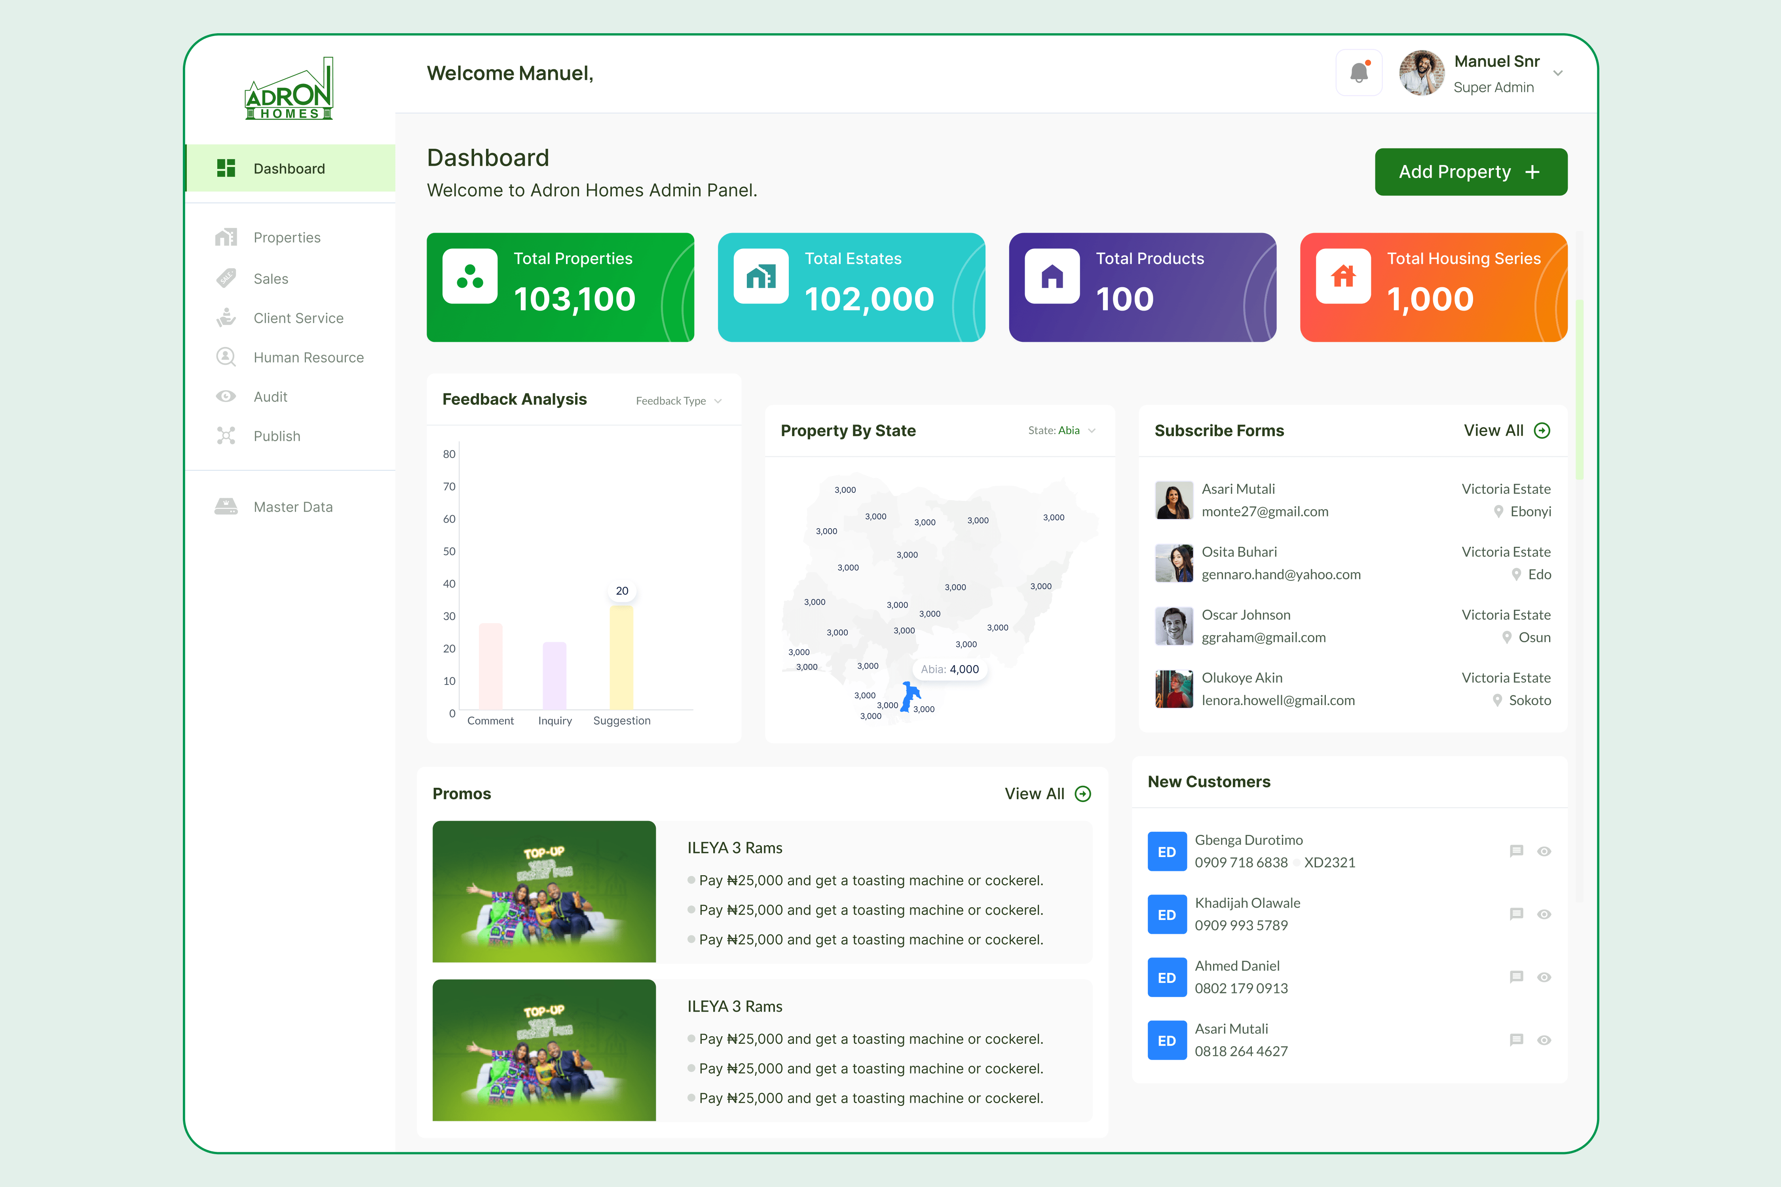The image size is (1781, 1187).
Task: Click Oscar Johnson subscriber photo
Action: point(1174,626)
